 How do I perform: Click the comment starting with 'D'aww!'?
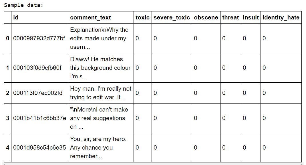click(x=100, y=68)
